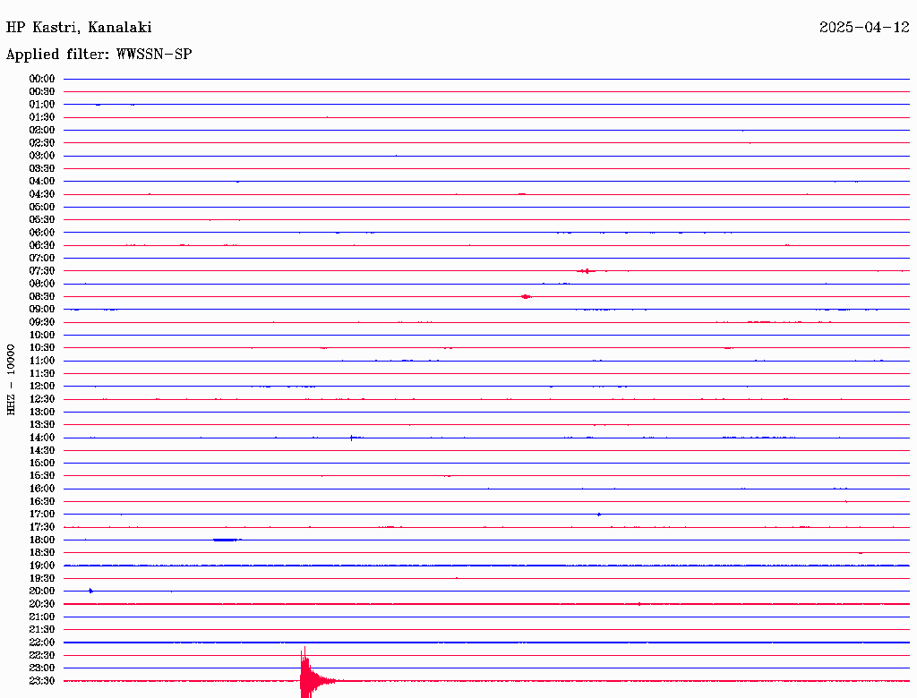Click the 22:00 time label
The image size is (917, 698).
coord(42,643)
